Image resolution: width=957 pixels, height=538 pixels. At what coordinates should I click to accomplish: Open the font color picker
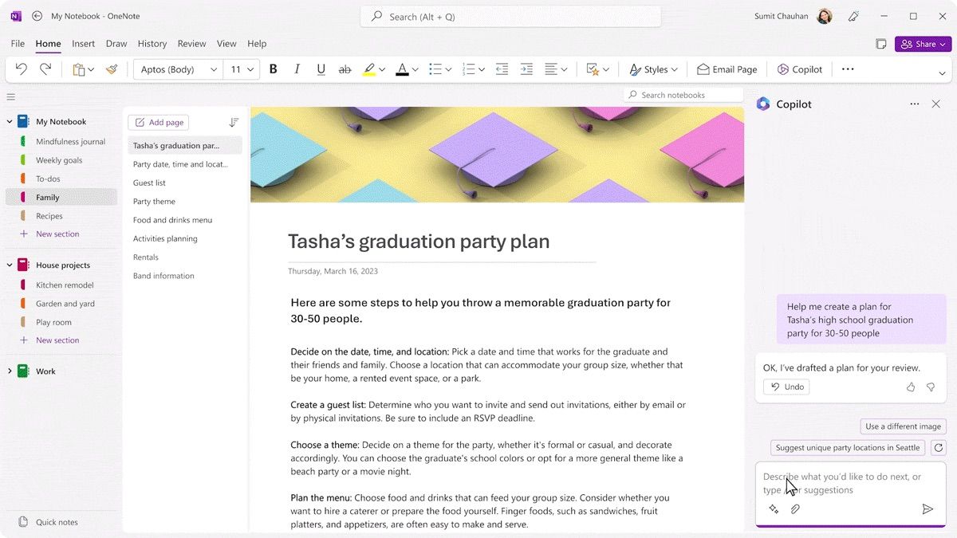pyautogui.click(x=415, y=69)
